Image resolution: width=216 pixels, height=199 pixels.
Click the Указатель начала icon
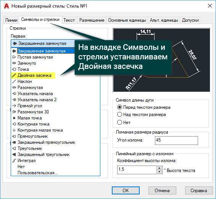pos(14,94)
